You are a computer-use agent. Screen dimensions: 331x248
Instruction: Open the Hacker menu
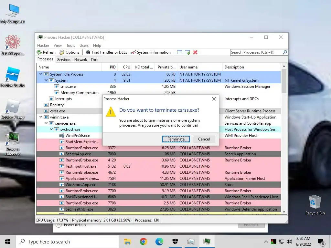pos(43,45)
